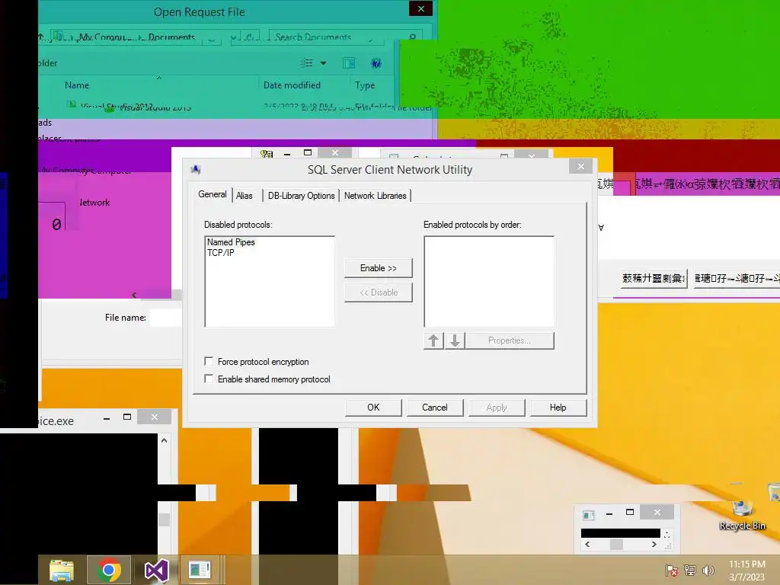Toggle Force protocol encryption checkbox

(x=209, y=361)
